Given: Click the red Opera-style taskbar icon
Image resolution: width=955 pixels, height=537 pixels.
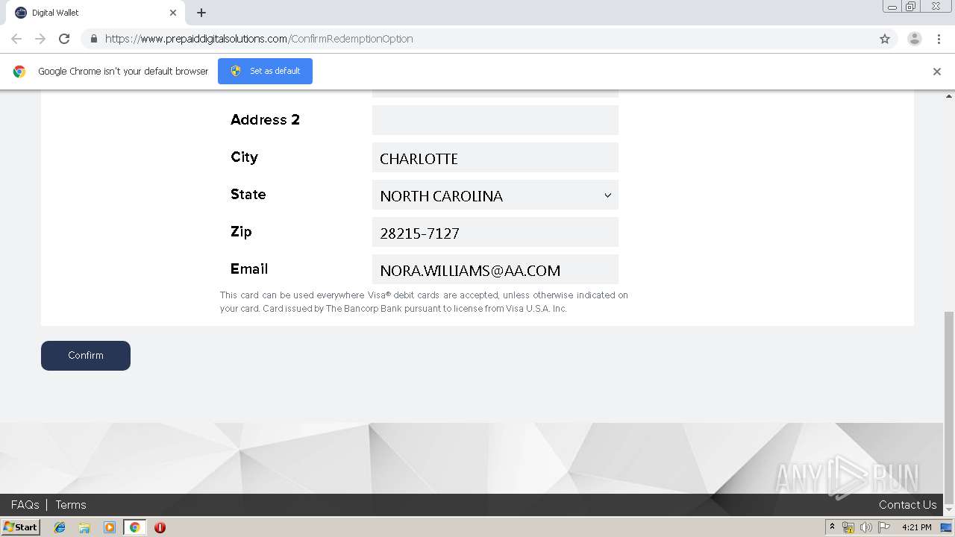Looking at the screenshot, I should click(160, 527).
